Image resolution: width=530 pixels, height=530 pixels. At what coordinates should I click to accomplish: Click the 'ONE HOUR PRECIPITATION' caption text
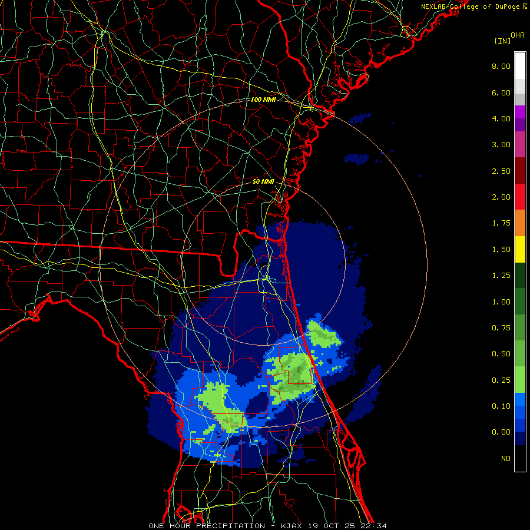click(x=207, y=526)
